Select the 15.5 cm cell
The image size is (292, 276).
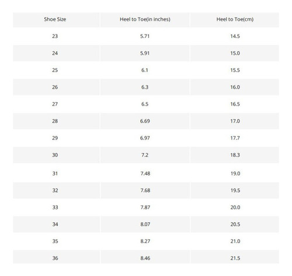pyautogui.click(x=235, y=70)
